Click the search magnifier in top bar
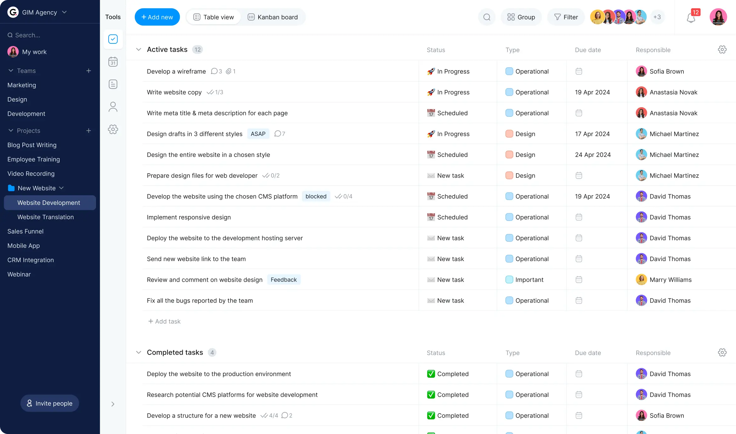This screenshot has height=434, width=736. [487, 17]
